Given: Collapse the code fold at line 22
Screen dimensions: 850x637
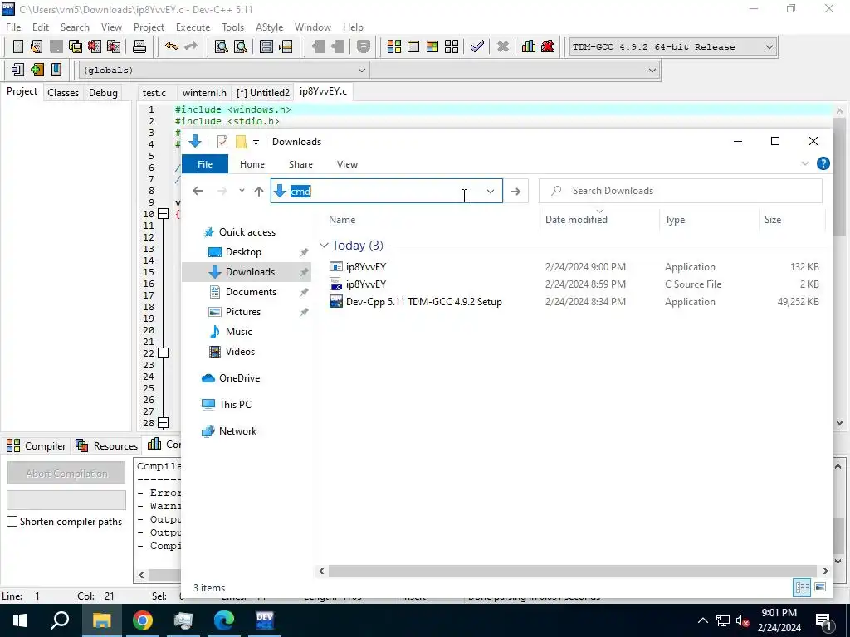Looking at the screenshot, I should (163, 353).
